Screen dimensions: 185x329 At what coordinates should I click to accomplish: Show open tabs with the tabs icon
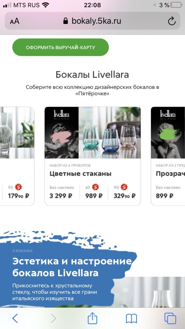(170, 318)
